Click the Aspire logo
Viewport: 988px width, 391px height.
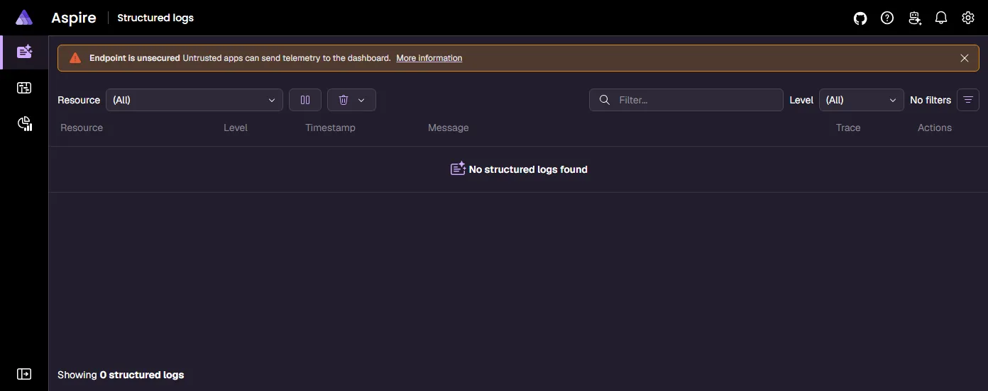(x=24, y=18)
